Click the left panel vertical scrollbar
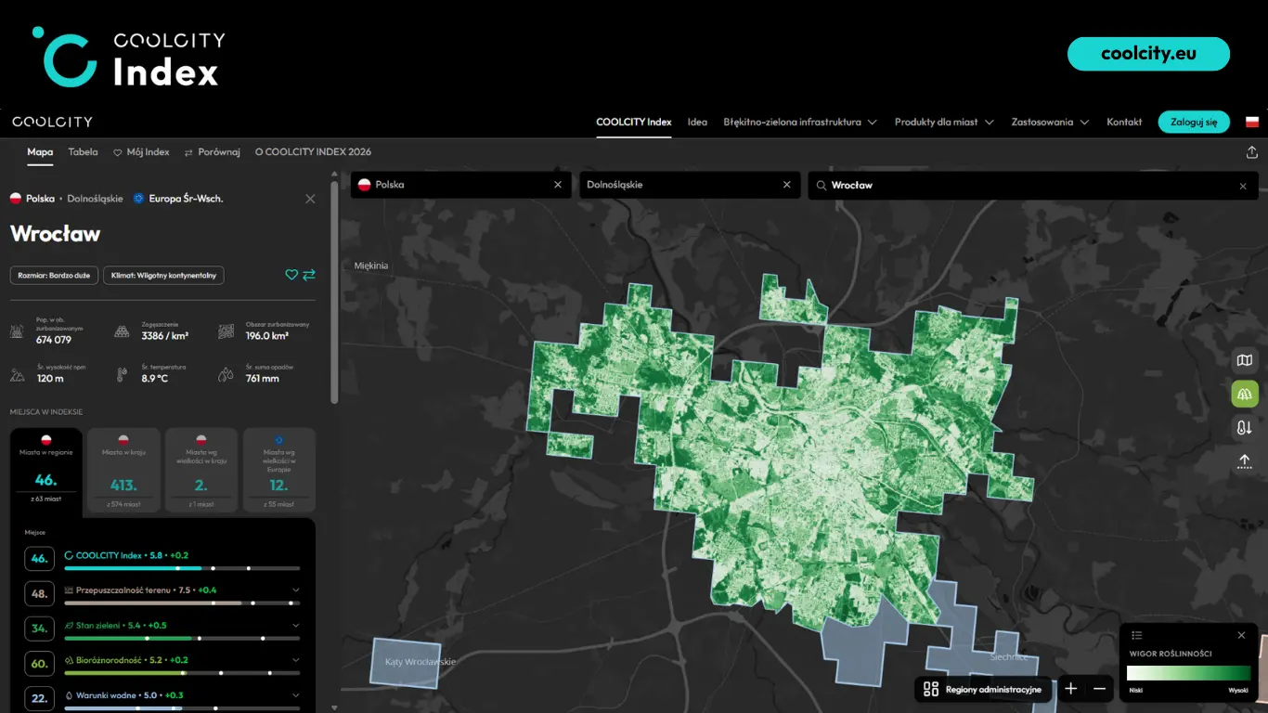 pyautogui.click(x=334, y=292)
